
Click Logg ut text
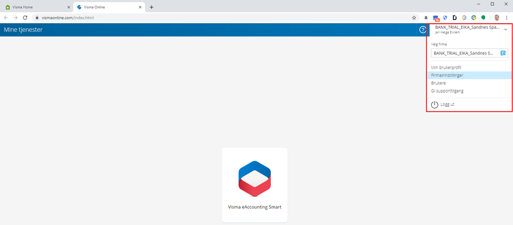[x=448, y=105]
